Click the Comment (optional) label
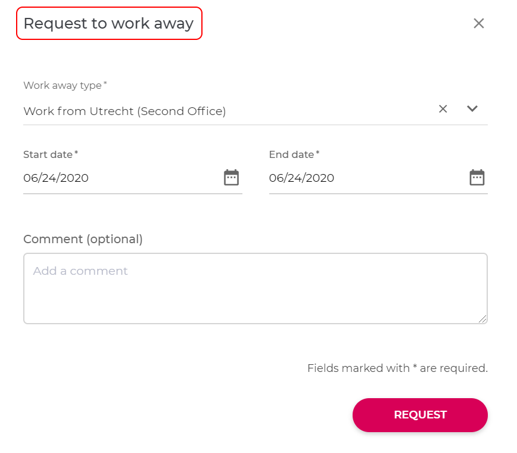 [83, 239]
